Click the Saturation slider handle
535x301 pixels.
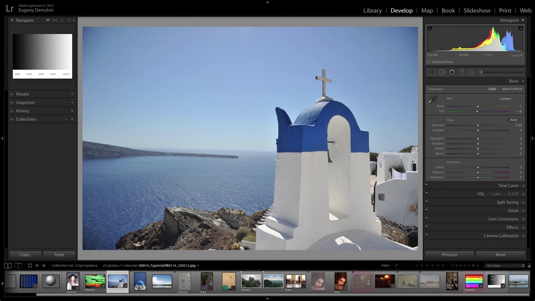[x=478, y=177]
